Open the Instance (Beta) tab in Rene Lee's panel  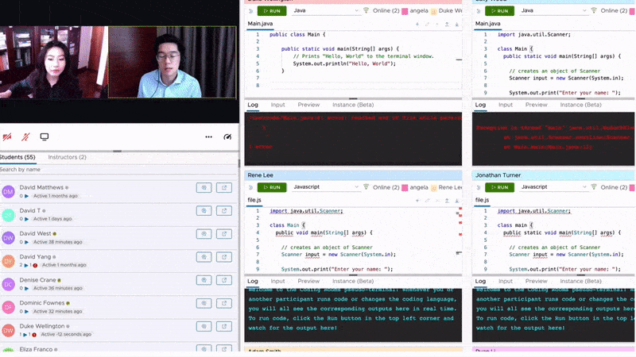coord(353,281)
